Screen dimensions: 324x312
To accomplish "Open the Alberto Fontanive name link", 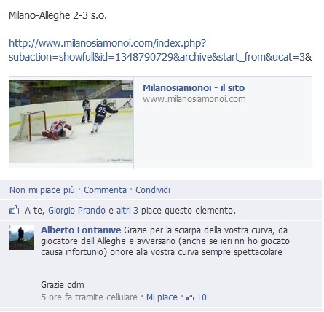I will [x=81, y=230].
